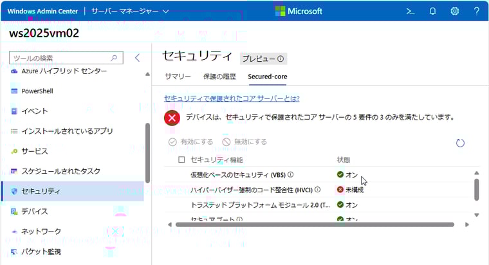Toggle the select-all checkbox in header
The width and height of the screenshot is (489, 265).
181,160
